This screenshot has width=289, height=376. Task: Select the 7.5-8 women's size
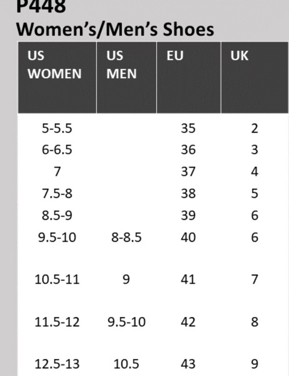pyautogui.click(x=57, y=193)
